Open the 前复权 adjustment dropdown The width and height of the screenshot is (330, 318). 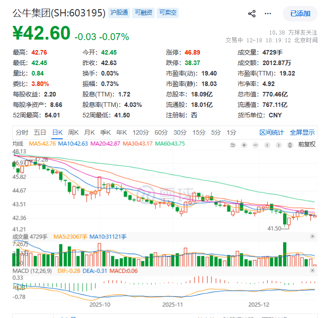(307, 145)
